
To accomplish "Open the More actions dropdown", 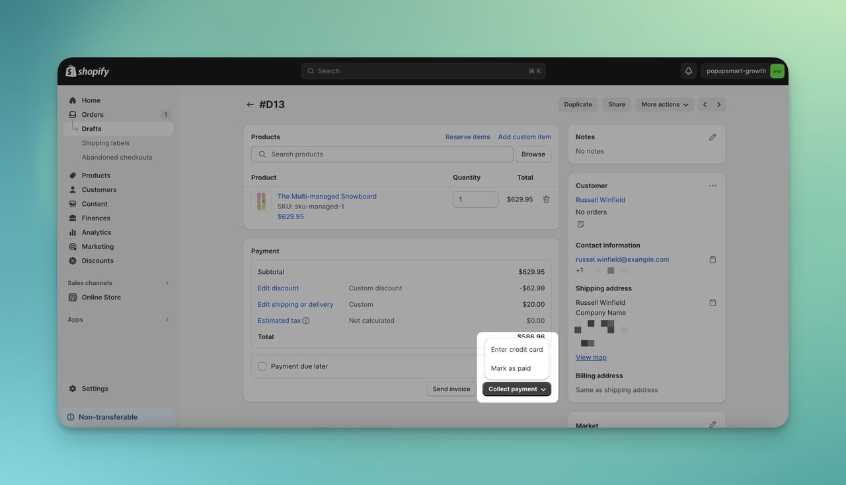I will point(664,103).
